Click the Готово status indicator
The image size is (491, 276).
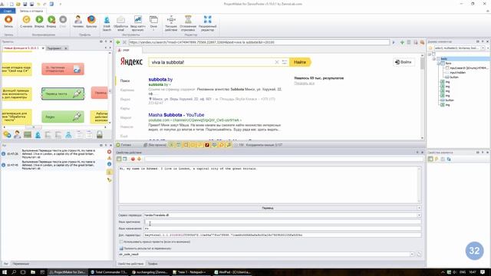click(x=124, y=145)
